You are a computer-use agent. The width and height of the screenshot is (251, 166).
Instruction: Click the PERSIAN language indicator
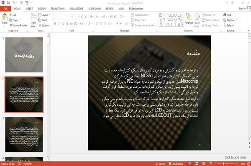tap(28, 164)
